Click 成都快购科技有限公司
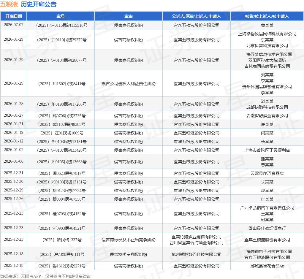This screenshot has height=279, width=304. tap(267, 107)
